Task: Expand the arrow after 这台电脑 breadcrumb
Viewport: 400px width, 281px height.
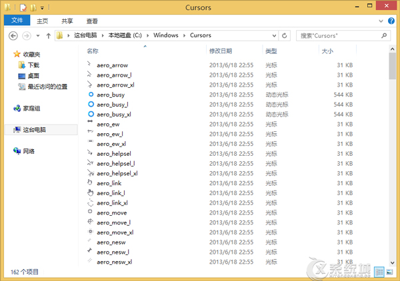Action: [x=103, y=36]
